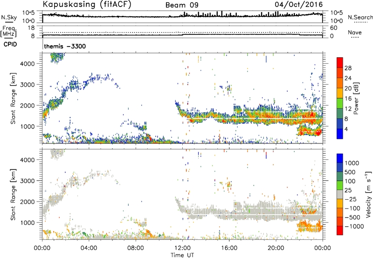Click the '04:00' time axis label
Viewport: 373px width, 258px height.
click(89, 248)
